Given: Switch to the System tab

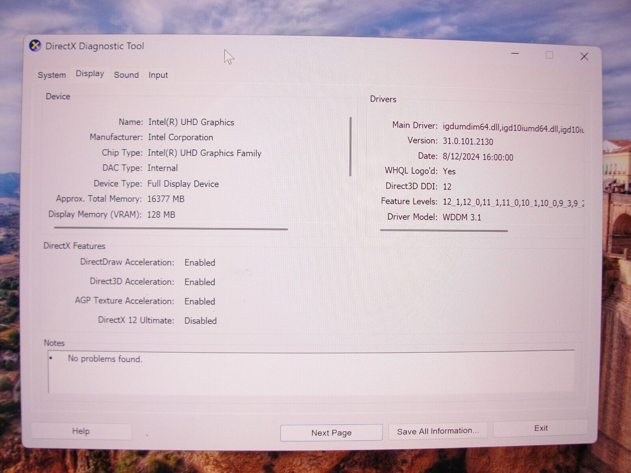Looking at the screenshot, I should [x=52, y=75].
